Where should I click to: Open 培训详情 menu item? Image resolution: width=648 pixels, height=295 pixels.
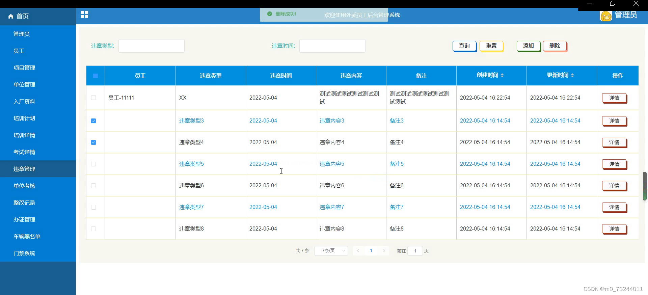(38, 135)
